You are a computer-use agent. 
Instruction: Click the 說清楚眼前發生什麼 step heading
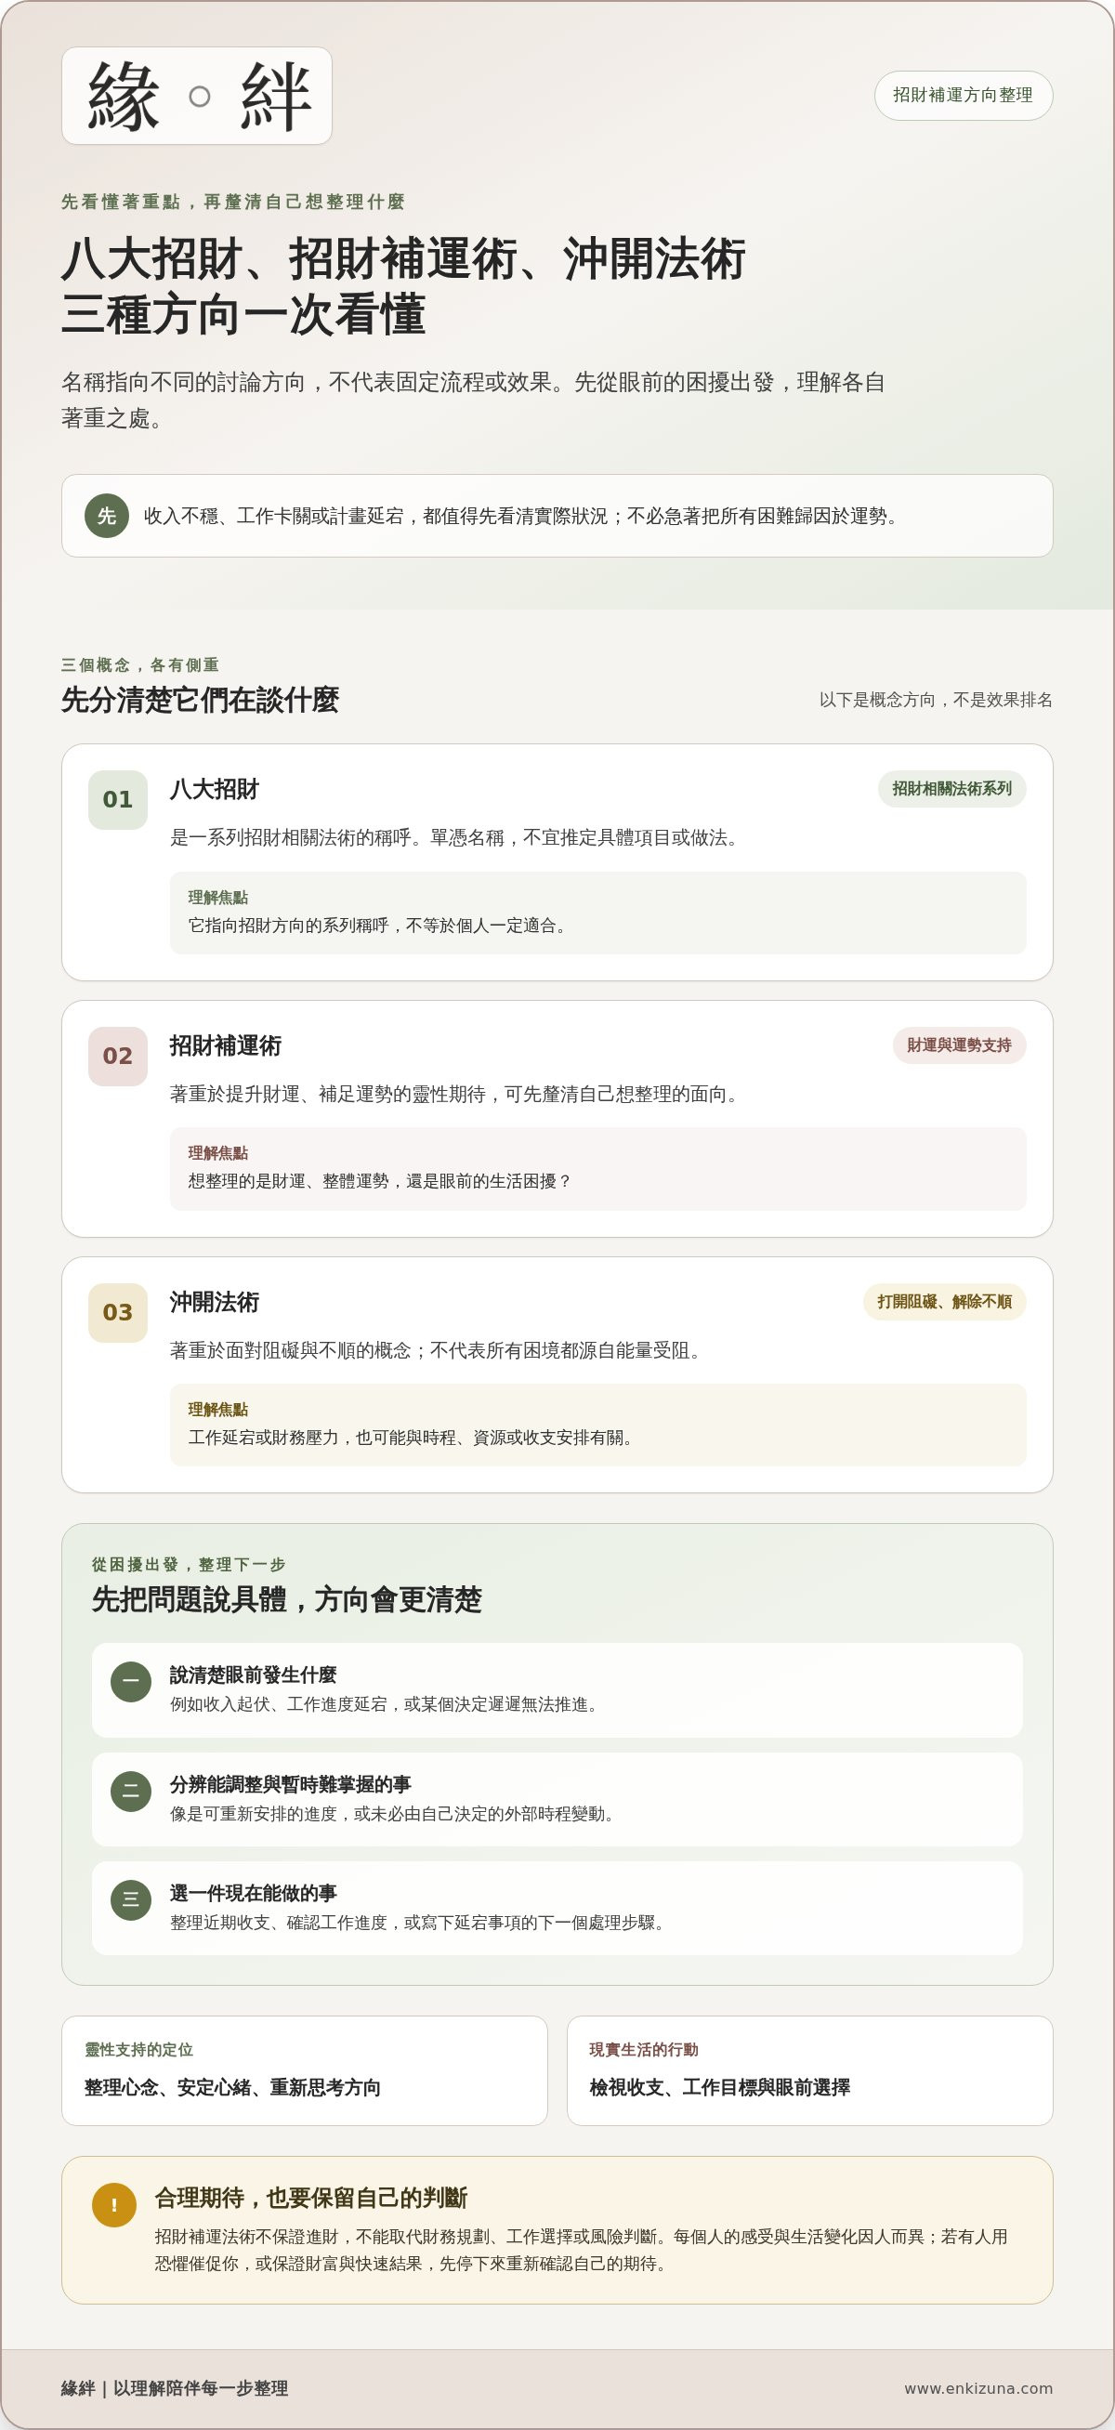[x=253, y=1675]
